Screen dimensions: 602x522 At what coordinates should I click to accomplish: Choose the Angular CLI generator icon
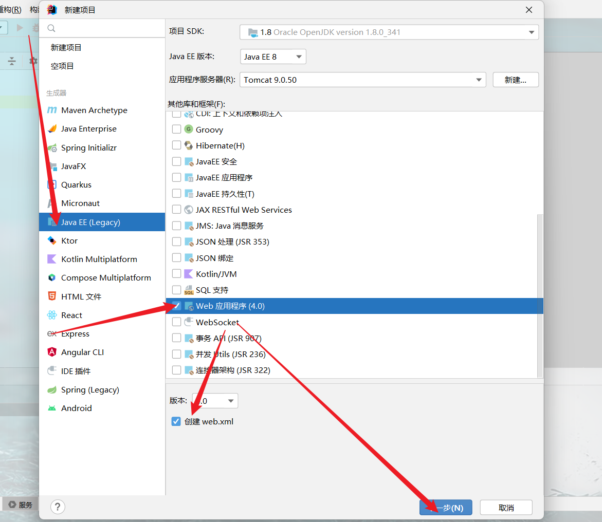tap(52, 352)
